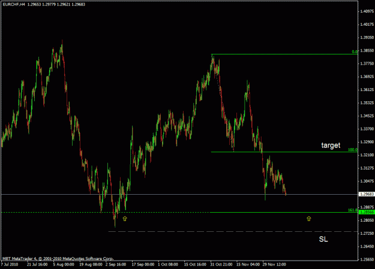Image resolution: width=375 pixels, height=269 pixels.
Task: Click the 1.39350 price axis label
Action: click(x=367, y=38)
